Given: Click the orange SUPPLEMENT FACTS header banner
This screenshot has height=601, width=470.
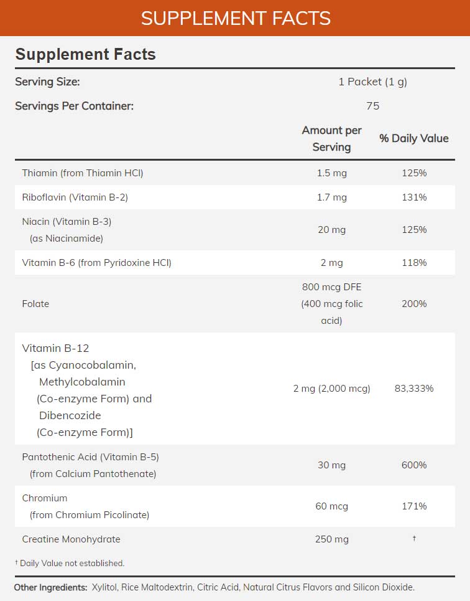Looking at the screenshot, I should pos(235,18).
